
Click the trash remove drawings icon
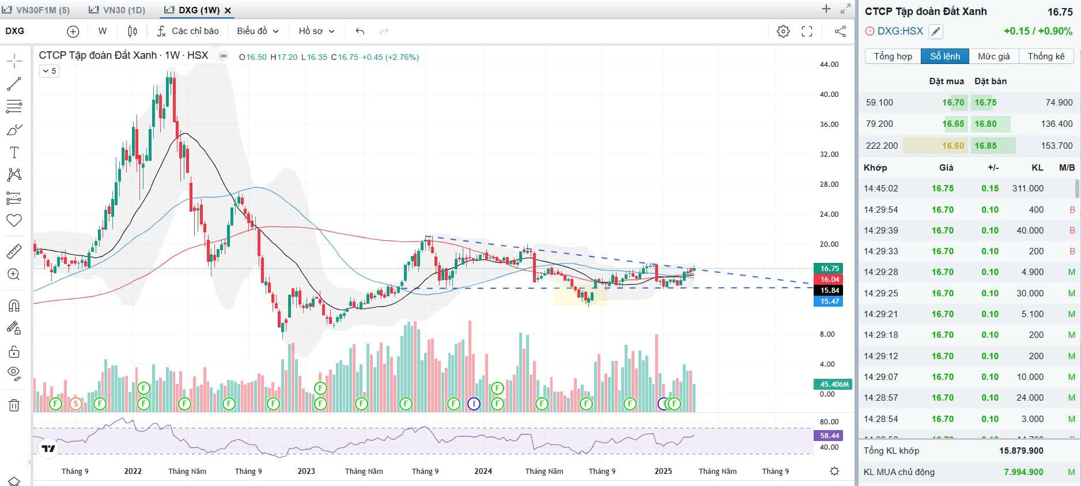tap(14, 405)
